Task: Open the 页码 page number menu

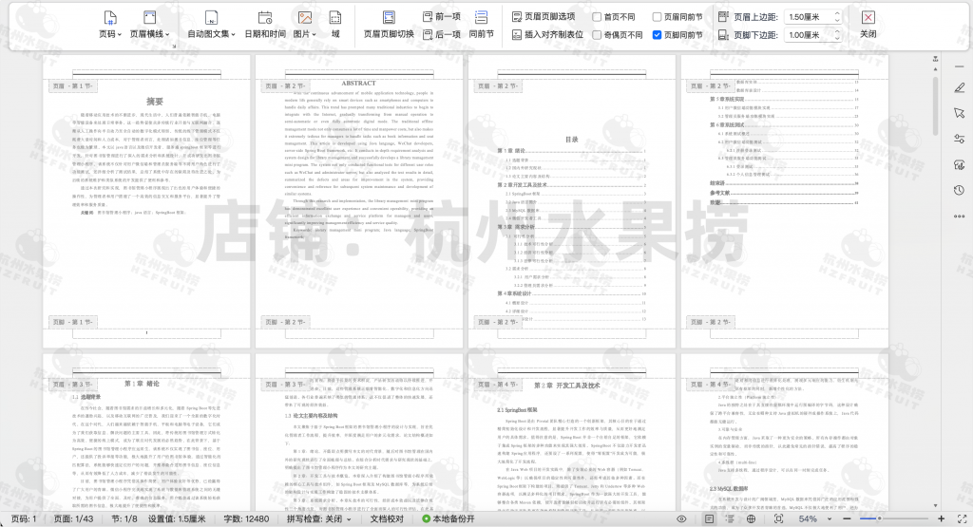Action: [110, 25]
